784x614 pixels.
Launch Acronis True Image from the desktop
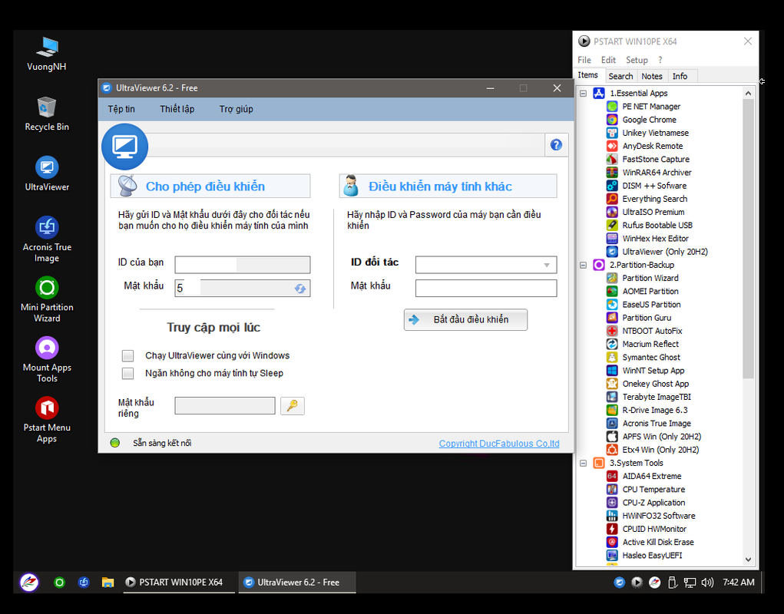coord(47,227)
